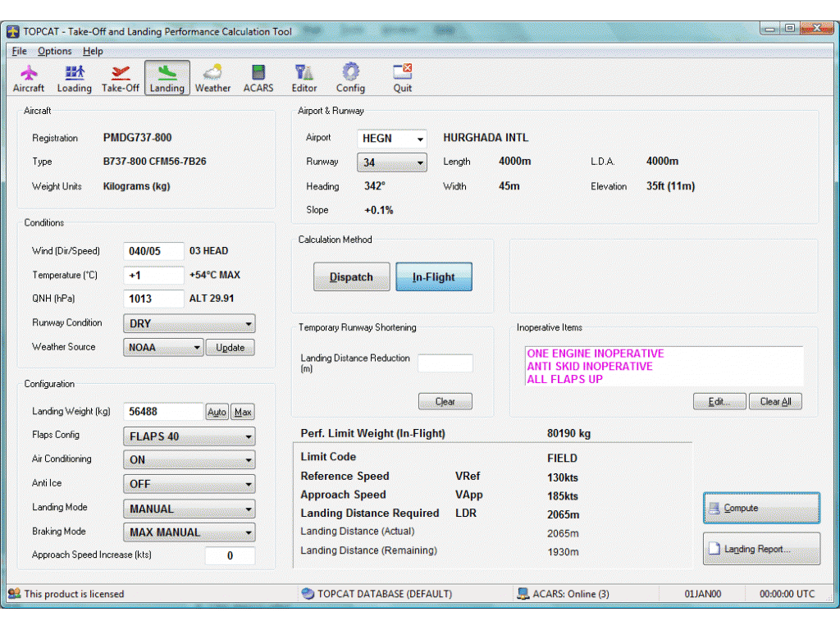Click the ALT 29.91 altimeter text
Screen dimensions: 840x630
click(x=211, y=299)
